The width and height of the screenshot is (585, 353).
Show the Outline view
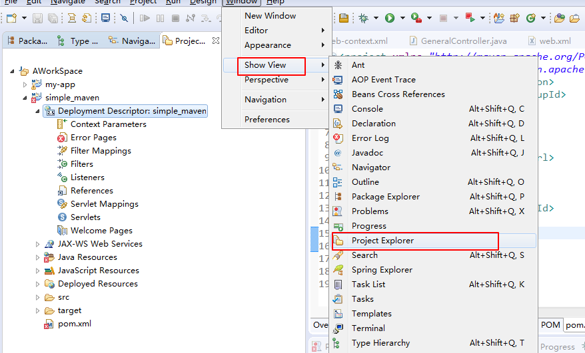tap(434, 182)
